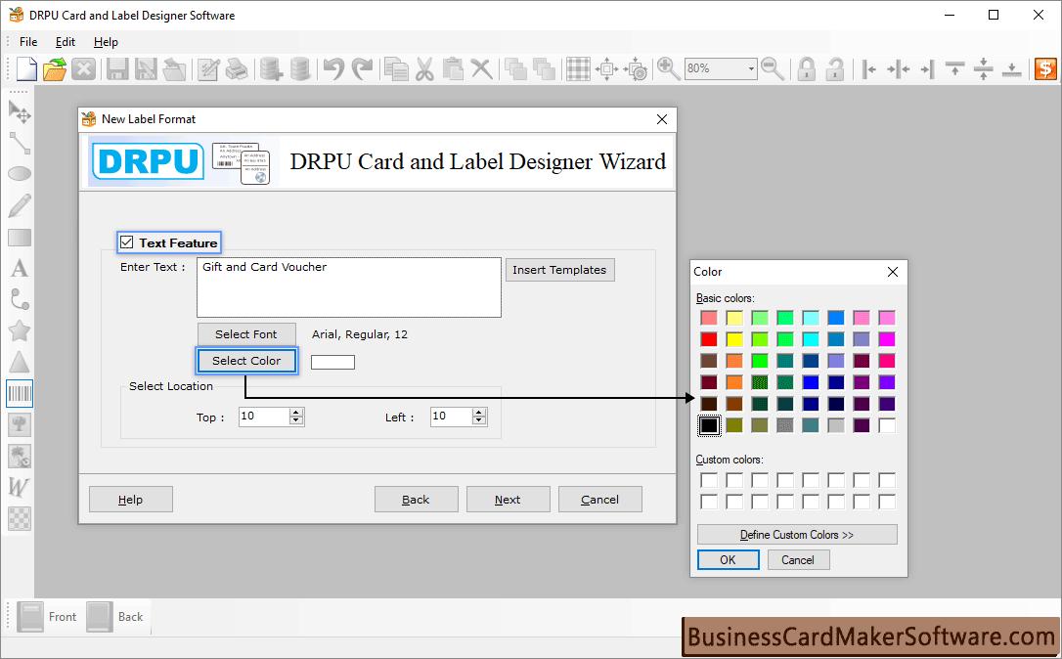The width and height of the screenshot is (1062, 659).
Task: Click the Insert Templates button
Action: click(x=559, y=270)
